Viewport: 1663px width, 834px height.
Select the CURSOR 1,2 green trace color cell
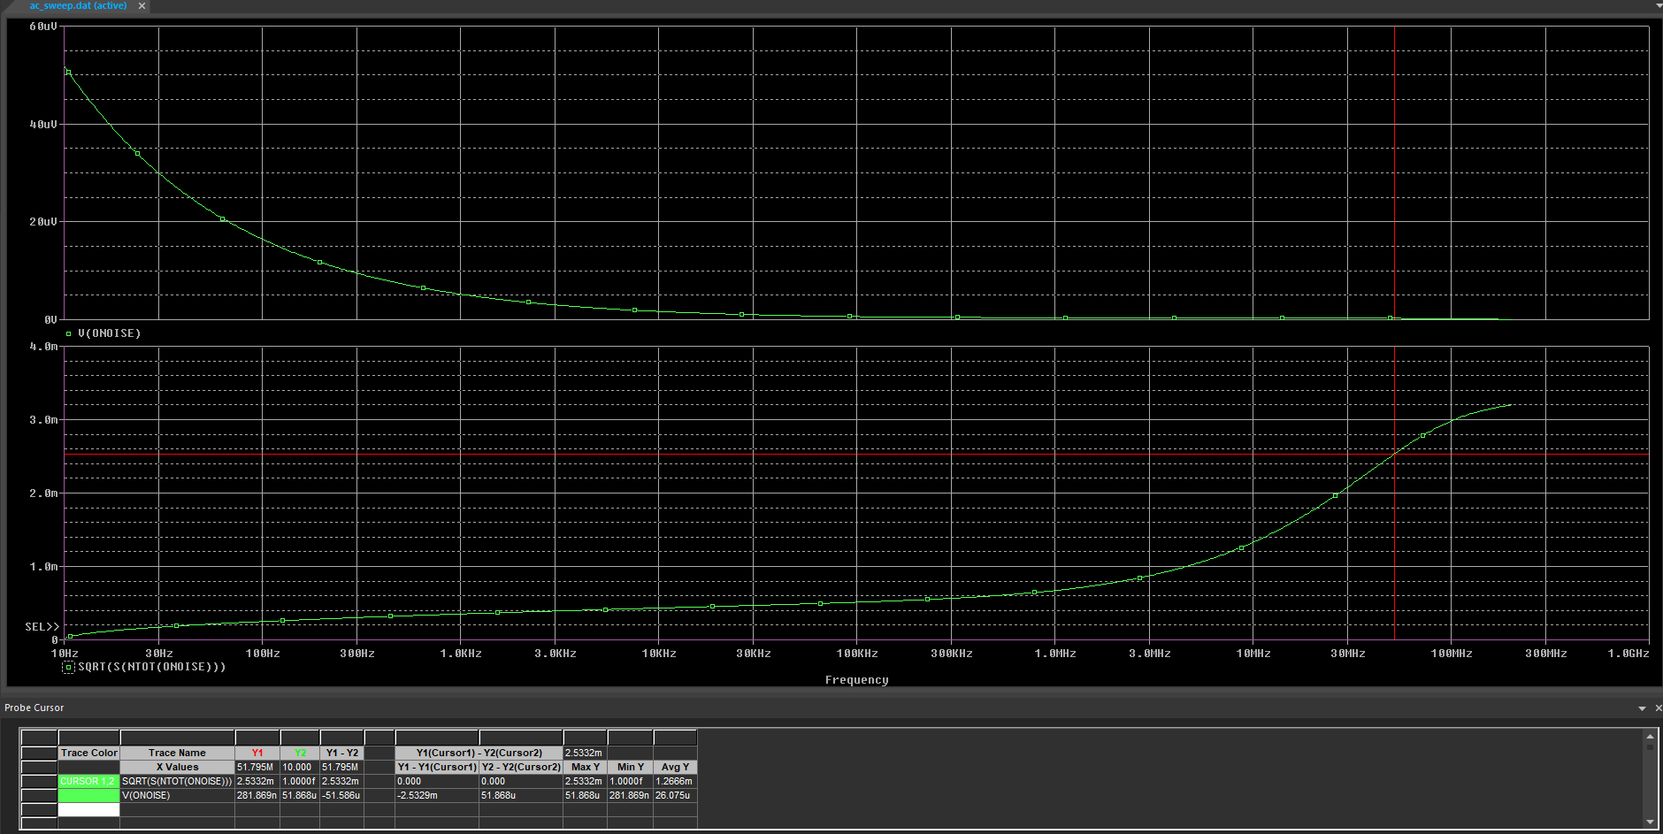88,781
